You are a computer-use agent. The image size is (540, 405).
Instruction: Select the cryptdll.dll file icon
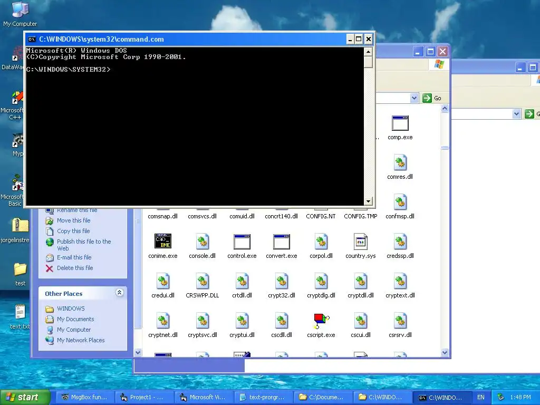click(361, 282)
